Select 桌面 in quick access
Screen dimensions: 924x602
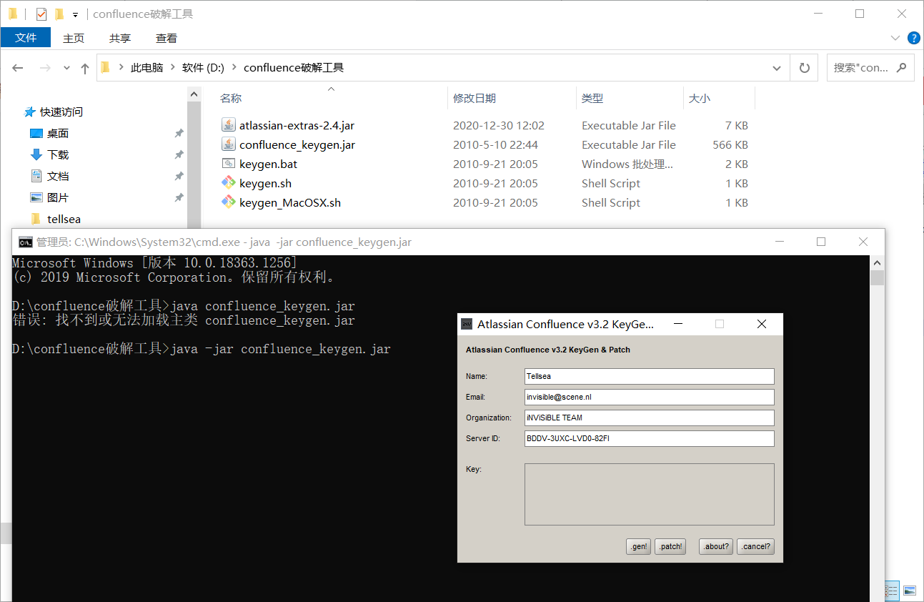(x=58, y=134)
